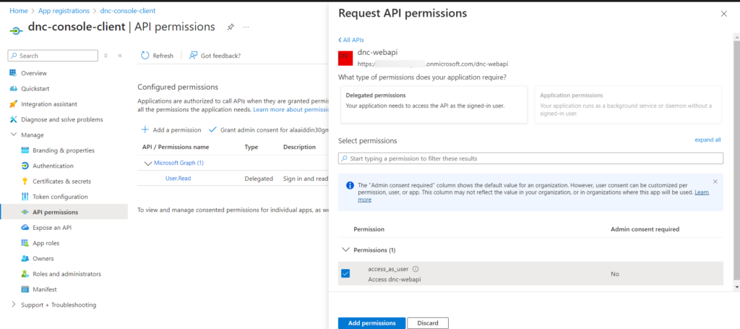Collapse the Permissions (1) group
Screen dimensions: 740x329
(x=345, y=249)
